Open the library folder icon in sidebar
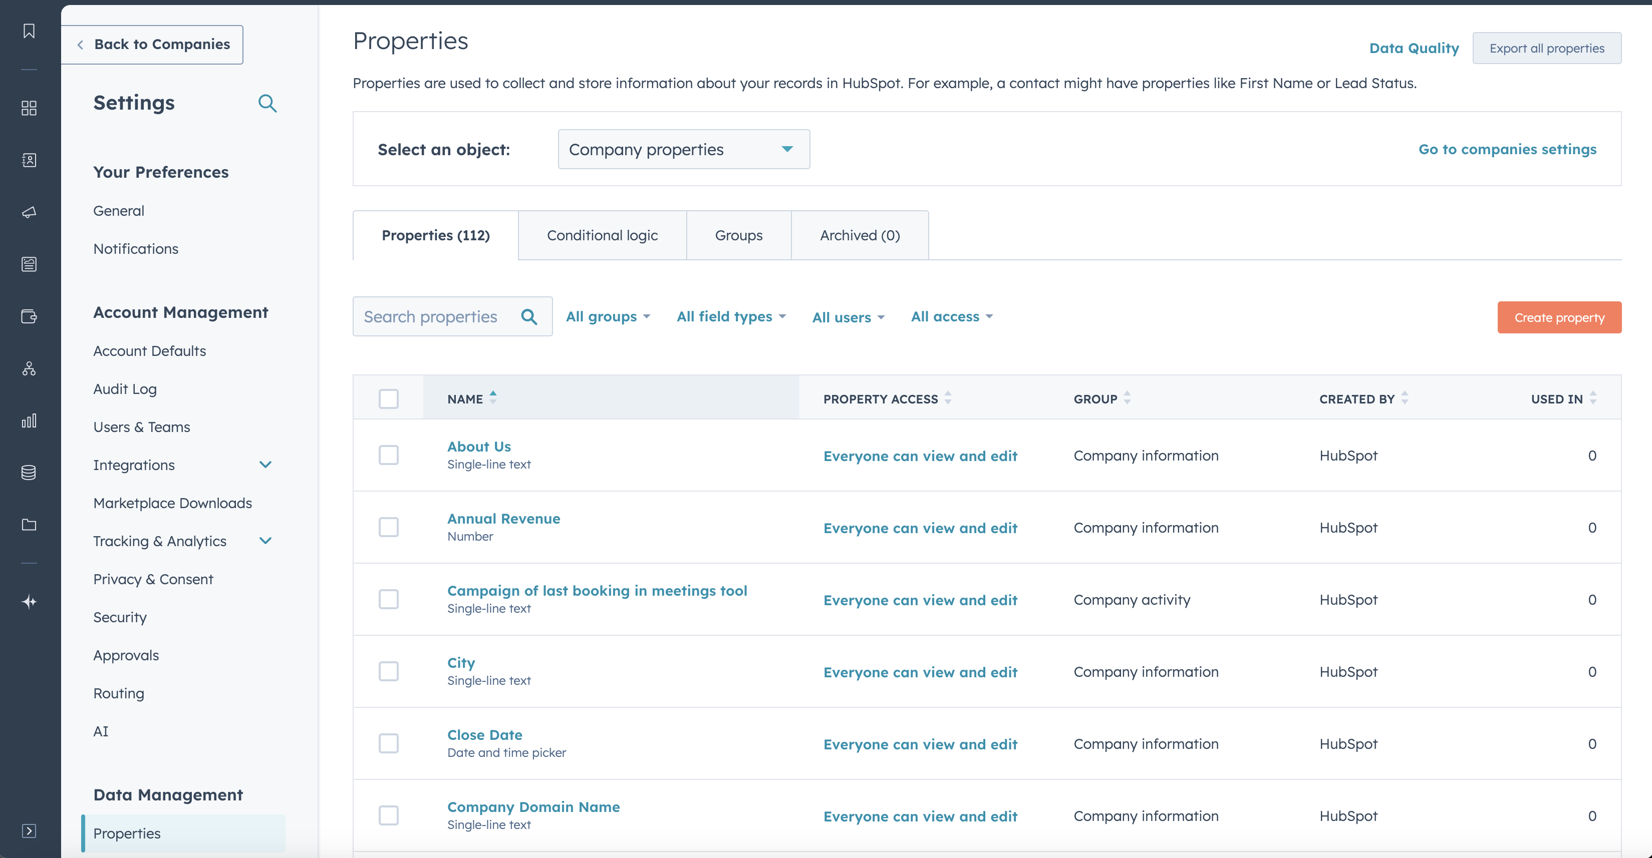The image size is (1652, 858). (x=29, y=525)
